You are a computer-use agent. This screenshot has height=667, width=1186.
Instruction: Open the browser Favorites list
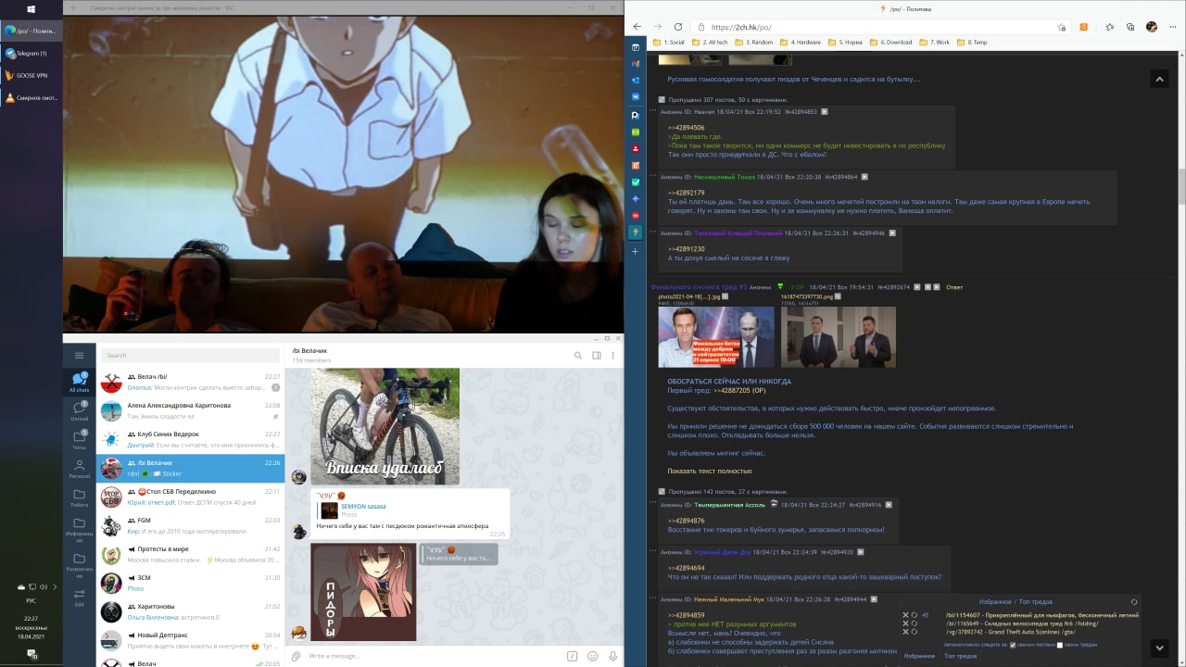1110,27
